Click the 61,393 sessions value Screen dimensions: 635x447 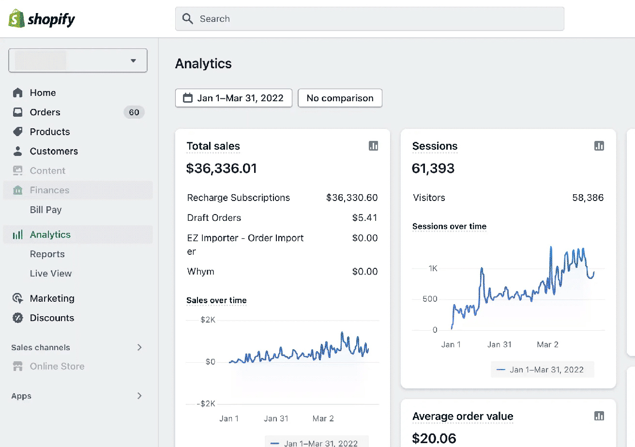[x=433, y=168]
